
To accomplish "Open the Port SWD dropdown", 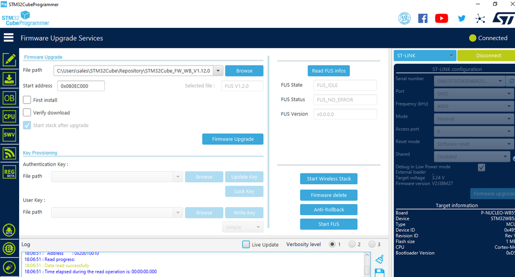I will tap(474, 93).
